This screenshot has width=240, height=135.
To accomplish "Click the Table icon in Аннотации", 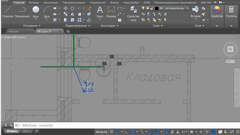I will (x=120, y=20).
